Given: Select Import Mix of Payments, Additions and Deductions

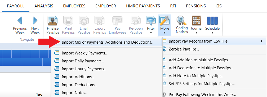Looking at the screenshot, I should click(108, 42).
